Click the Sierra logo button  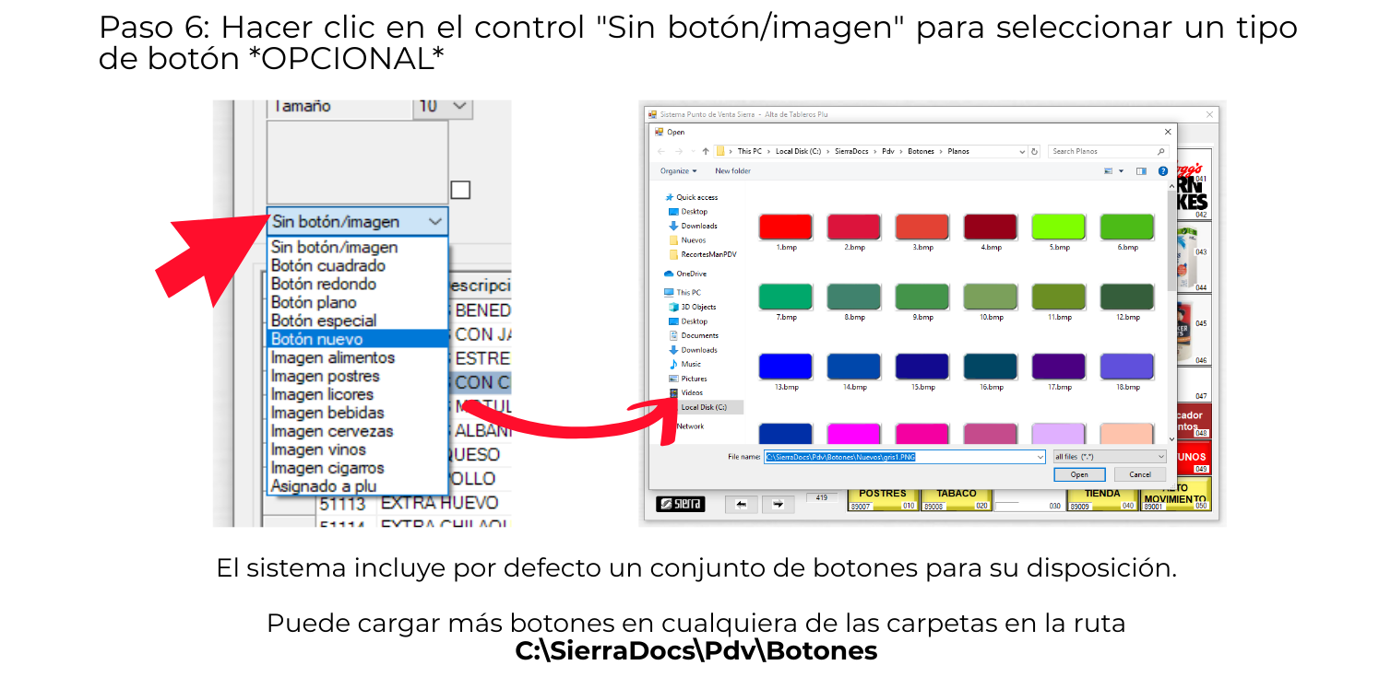(x=680, y=504)
